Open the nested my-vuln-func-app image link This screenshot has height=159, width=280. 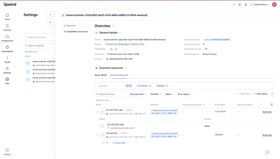pyautogui.click(x=115, y=124)
